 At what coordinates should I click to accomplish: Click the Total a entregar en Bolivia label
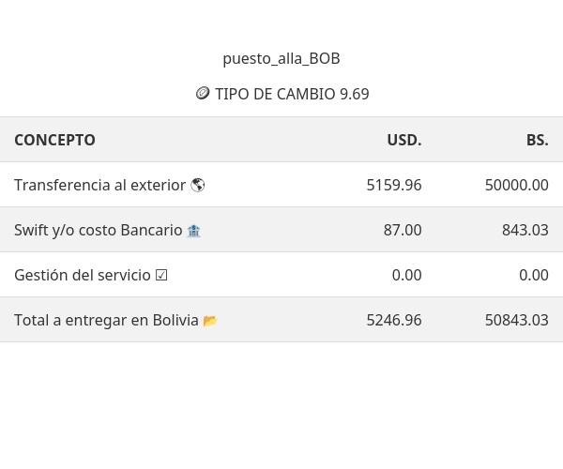point(106,320)
